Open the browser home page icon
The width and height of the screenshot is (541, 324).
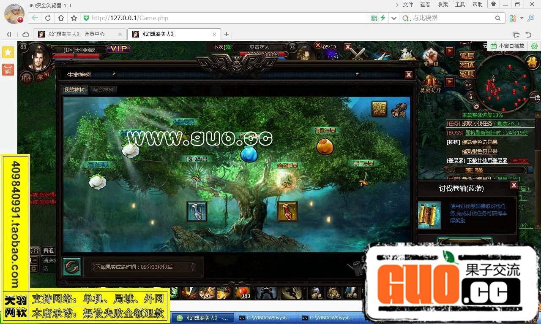point(61,18)
